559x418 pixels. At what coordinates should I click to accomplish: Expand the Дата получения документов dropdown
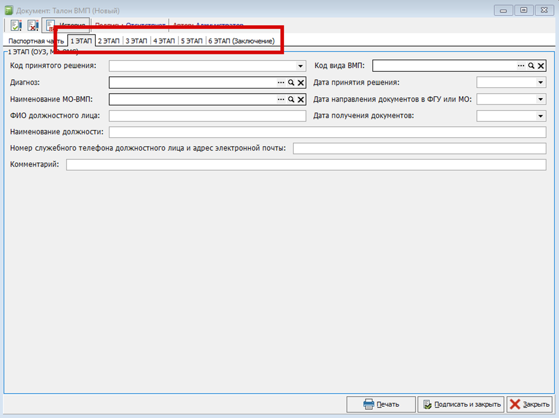[540, 116]
